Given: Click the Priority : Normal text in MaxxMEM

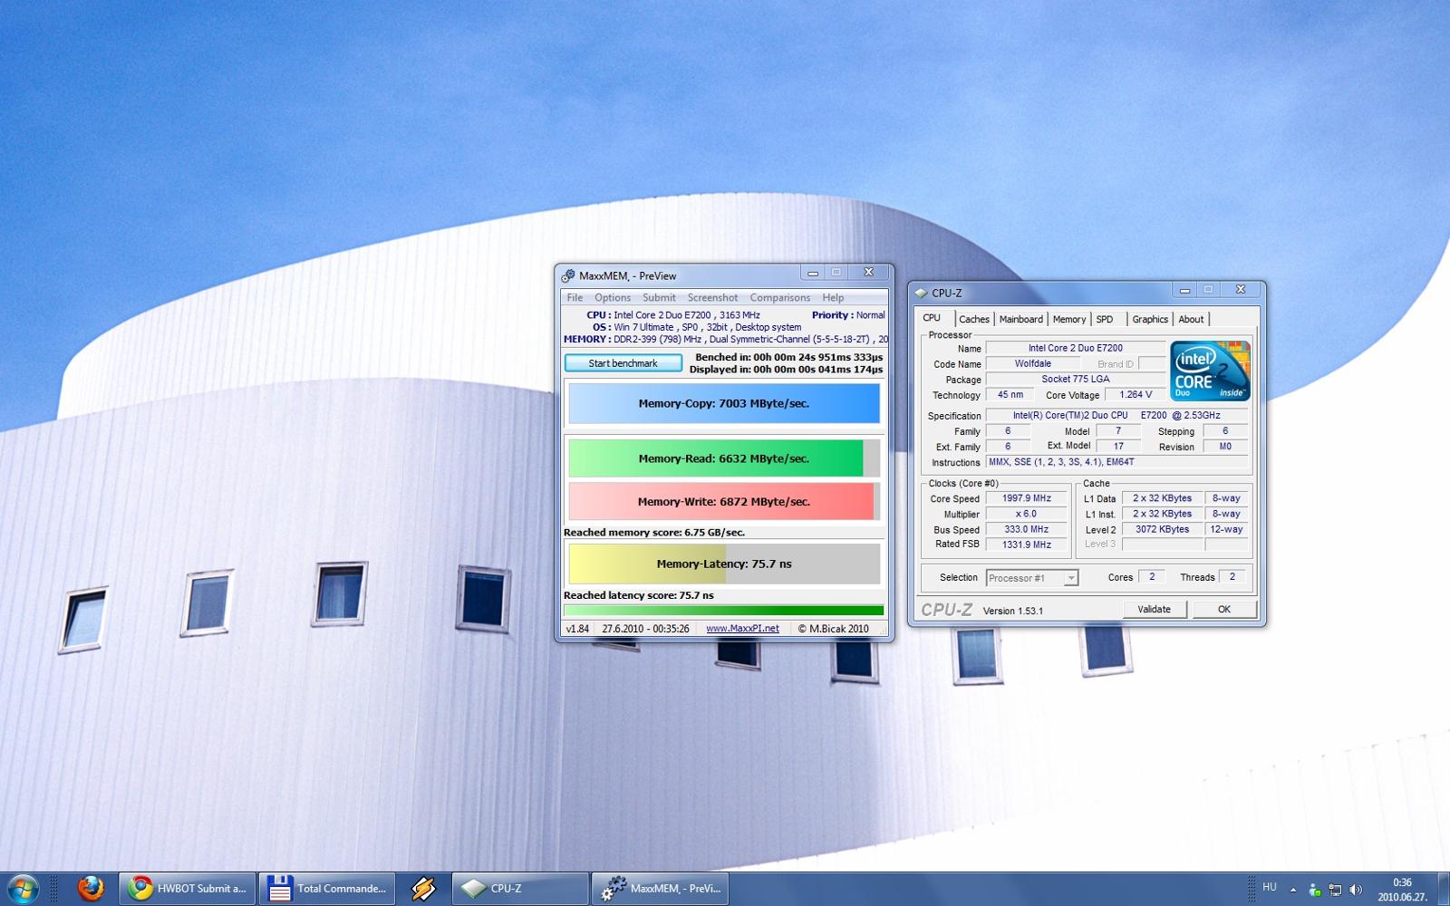Looking at the screenshot, I should pos(848,315).
